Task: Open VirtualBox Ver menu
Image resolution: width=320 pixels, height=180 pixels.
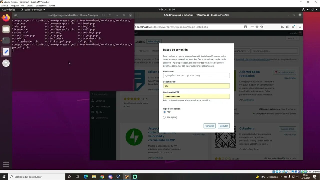Action: click(x=23, y=5)
